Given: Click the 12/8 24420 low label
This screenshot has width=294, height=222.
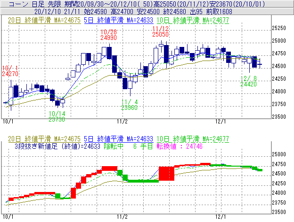Looking at the screenshot, I should click(248, 81).
